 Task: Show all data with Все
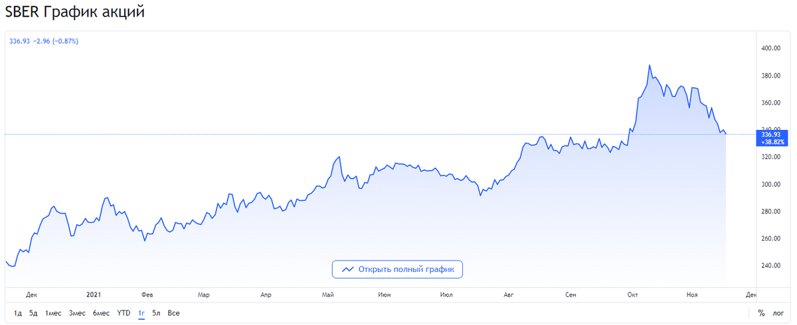tap(173, 313)
